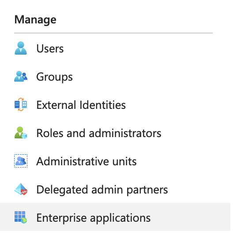Click the red heart badge on Delegated icon

tap(24, 192)
